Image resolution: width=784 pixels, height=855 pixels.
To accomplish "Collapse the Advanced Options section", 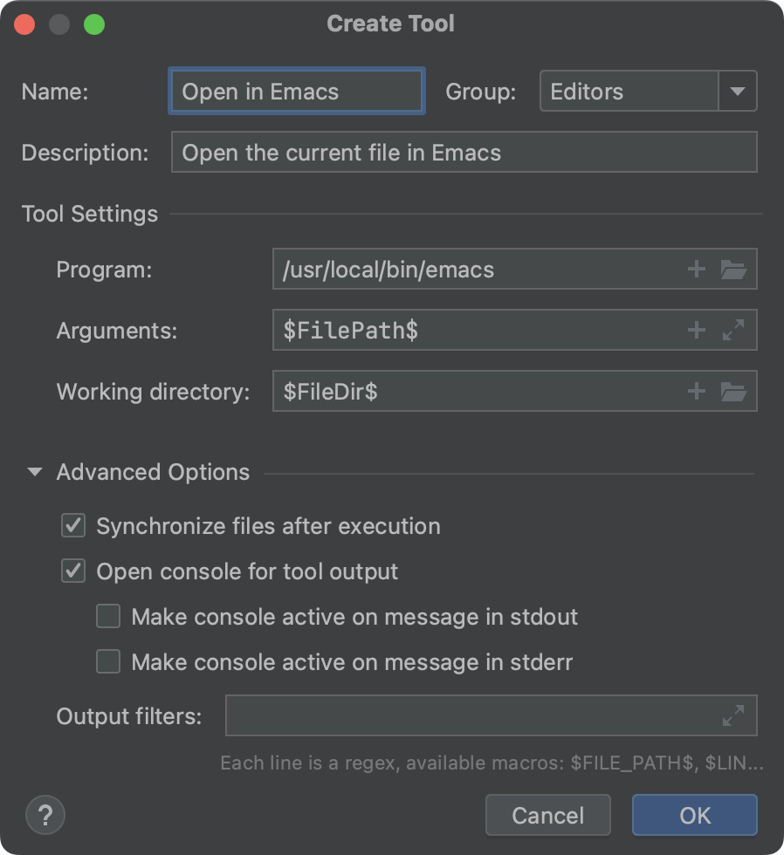I will click(35, 472).
